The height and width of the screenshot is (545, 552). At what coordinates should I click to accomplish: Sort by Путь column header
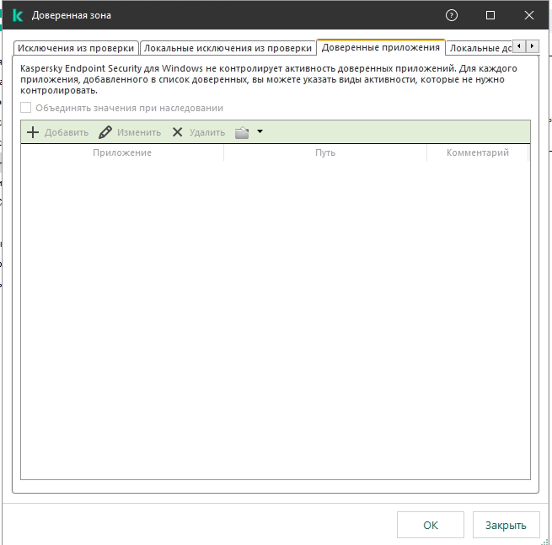tap(325, 152)
